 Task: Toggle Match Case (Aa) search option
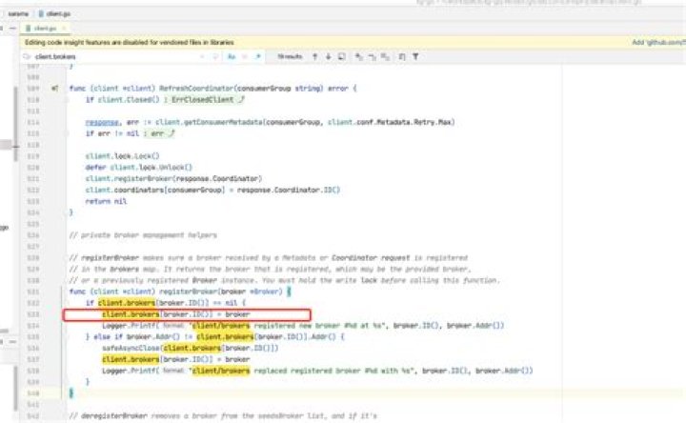232,56
